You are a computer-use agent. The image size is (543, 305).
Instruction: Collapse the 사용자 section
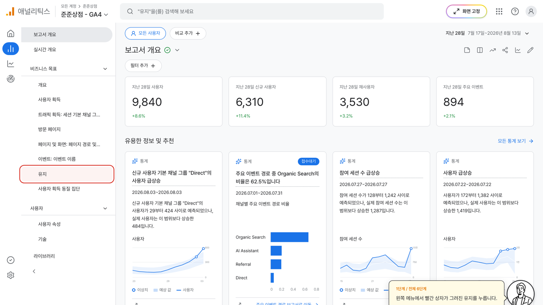pyautogui.click(x=105, y=208)
